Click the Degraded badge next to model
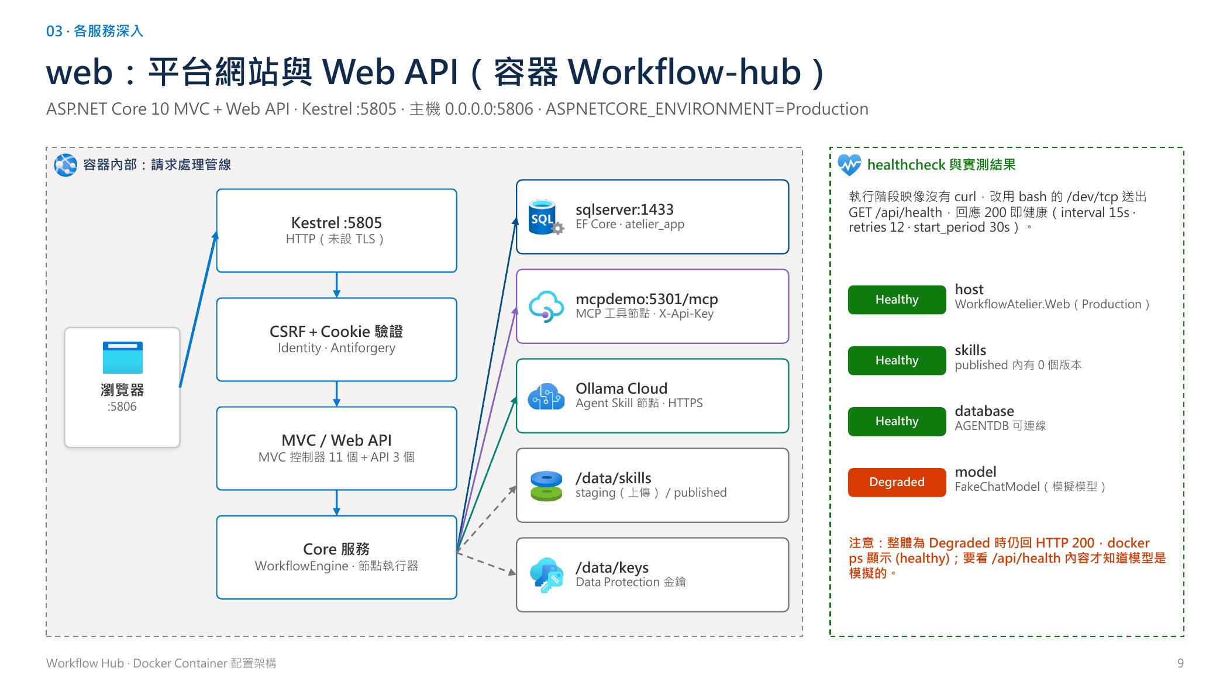The image size is (1230, 692). 897,482
